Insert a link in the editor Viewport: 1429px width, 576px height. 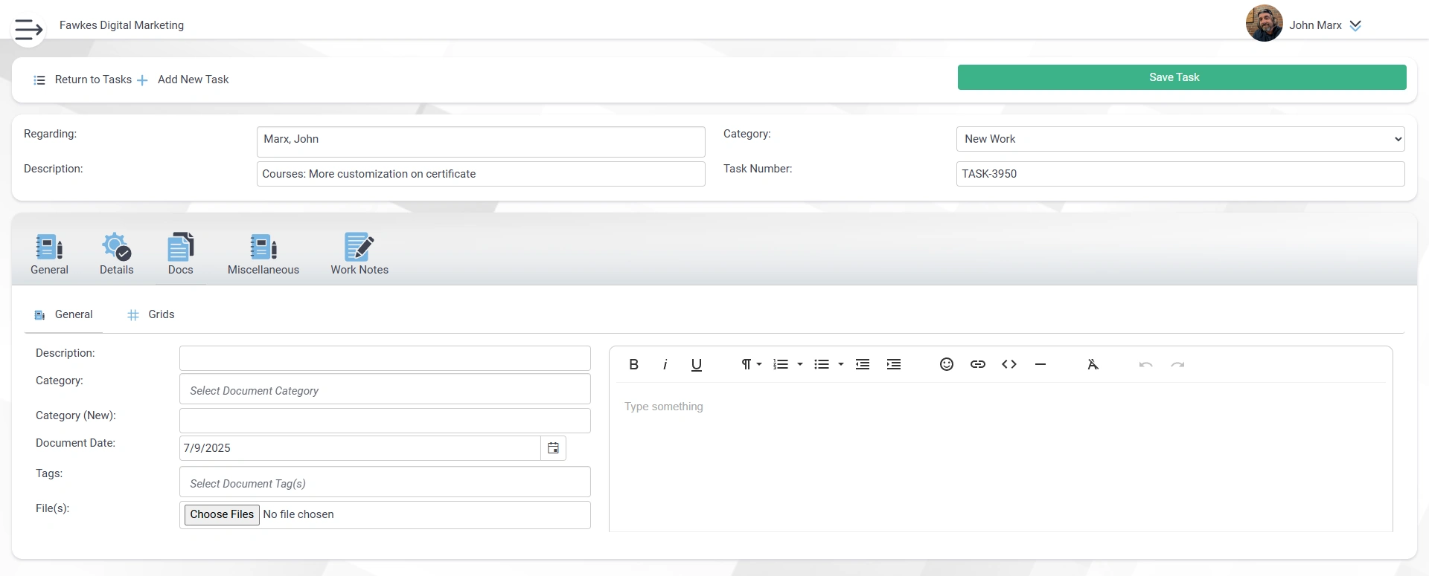(978, 364)
